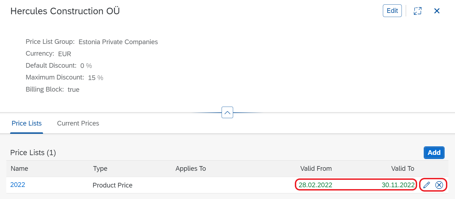The image size is (455, 199).
Task: Add a new price list
Action: [434, 153]
